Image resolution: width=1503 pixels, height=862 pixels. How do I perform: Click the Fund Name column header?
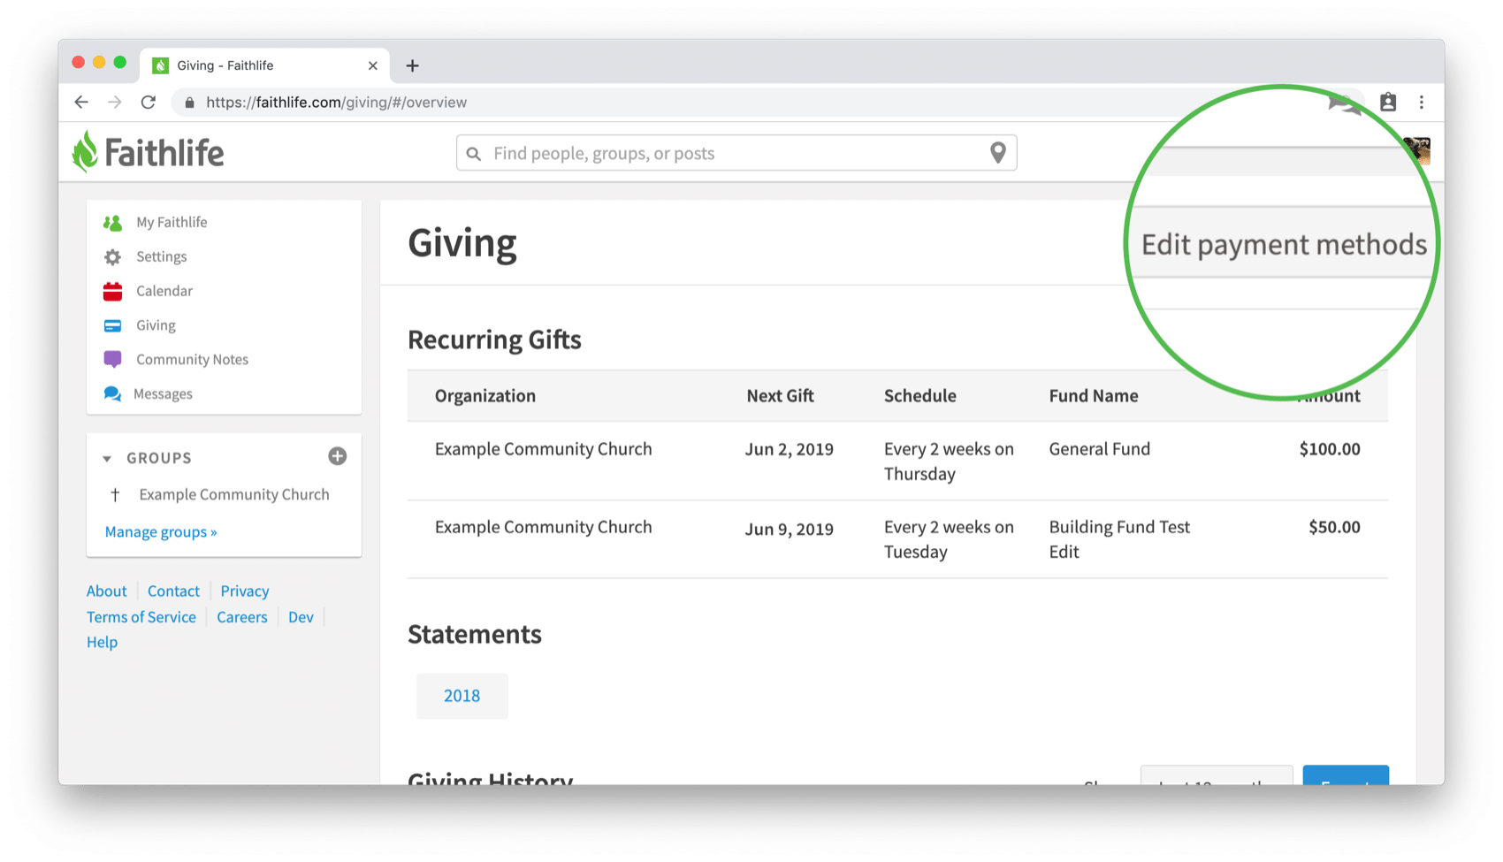1094,396
